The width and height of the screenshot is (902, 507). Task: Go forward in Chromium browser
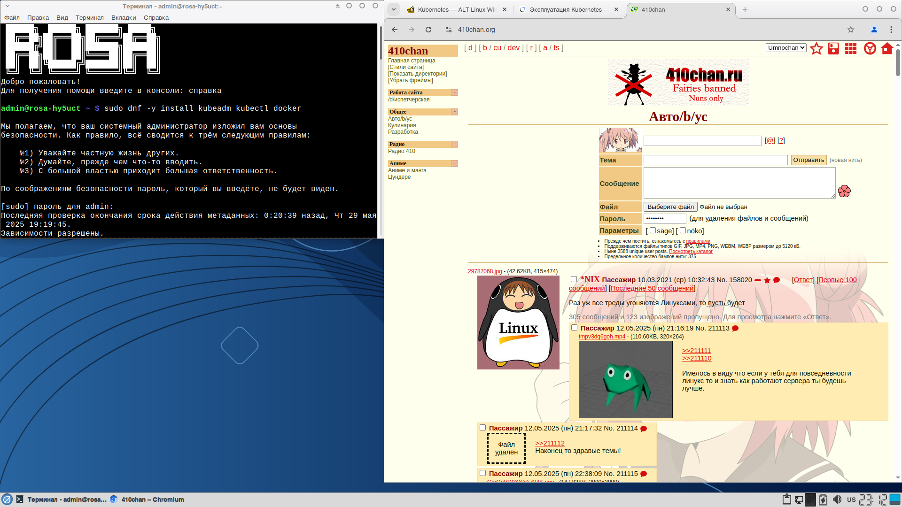(x=412, y=30)
